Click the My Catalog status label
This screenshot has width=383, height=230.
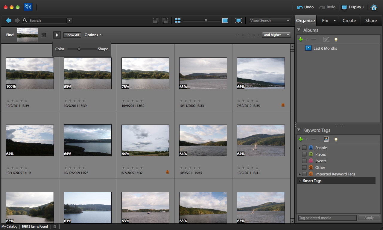9,227
